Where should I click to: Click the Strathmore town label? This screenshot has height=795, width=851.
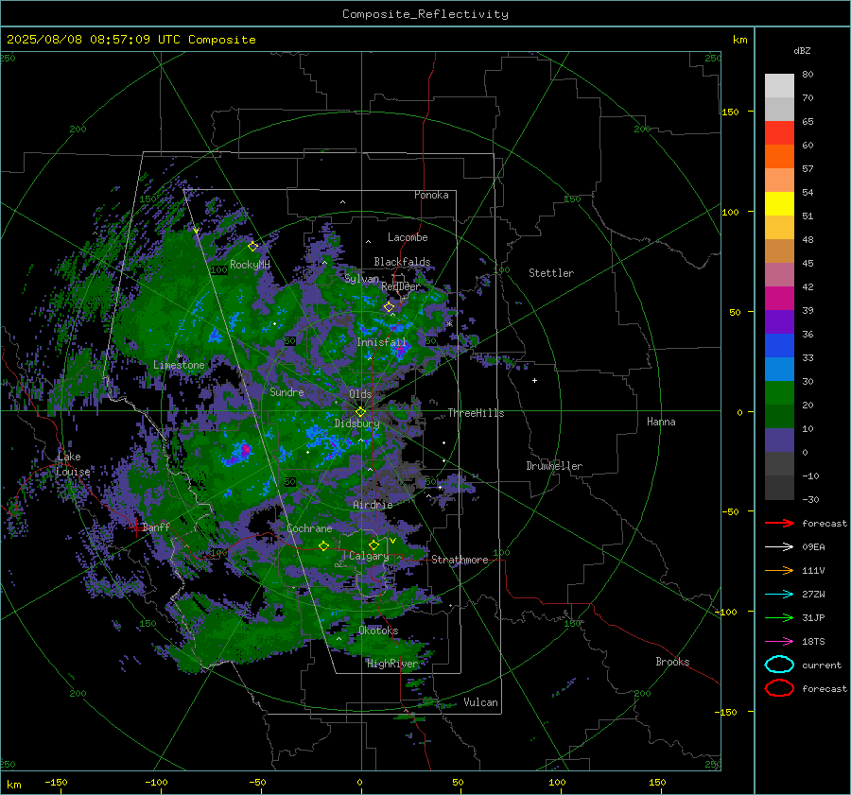460,560
